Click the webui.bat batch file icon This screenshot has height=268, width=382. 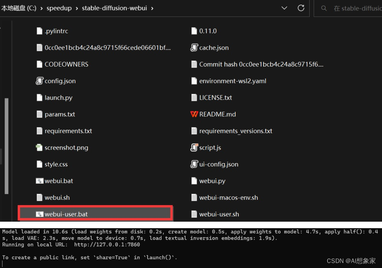pos(39,181)
